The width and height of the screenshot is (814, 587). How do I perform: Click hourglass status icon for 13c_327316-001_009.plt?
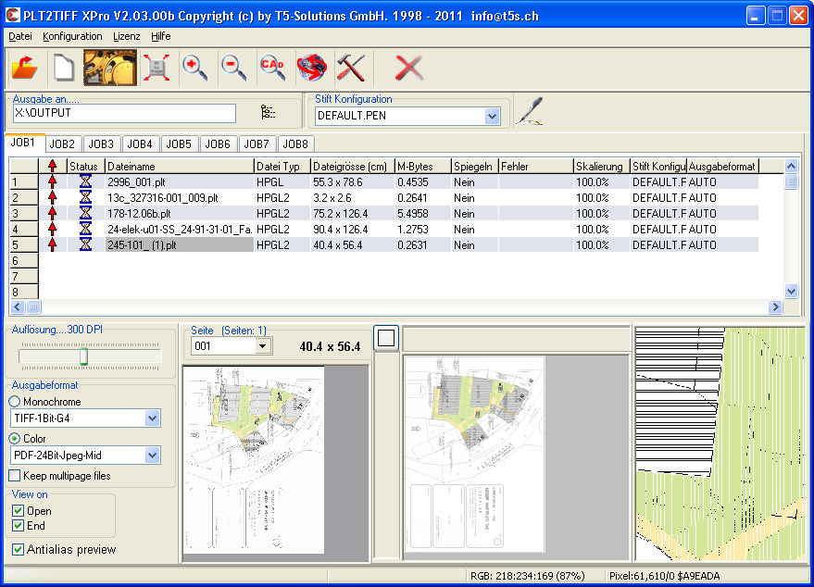coord(85,198)
